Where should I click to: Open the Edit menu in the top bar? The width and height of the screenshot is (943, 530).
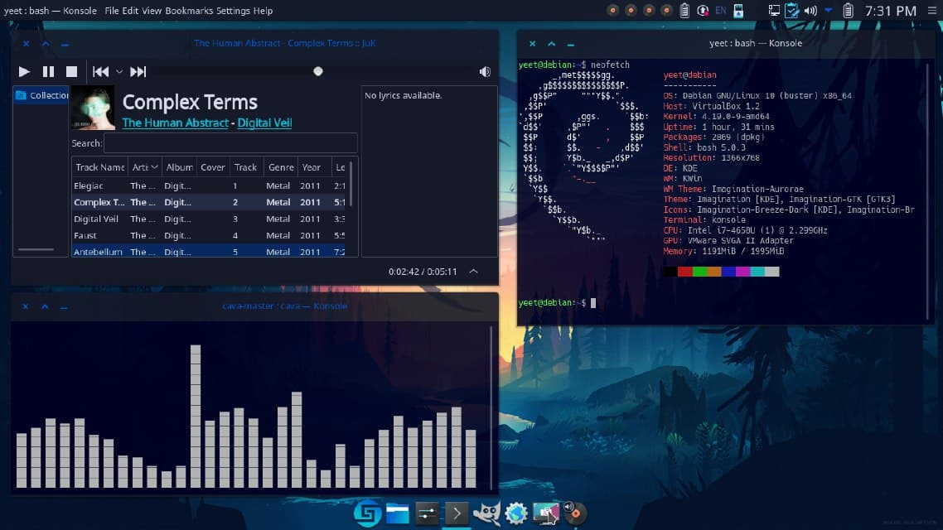130,11
